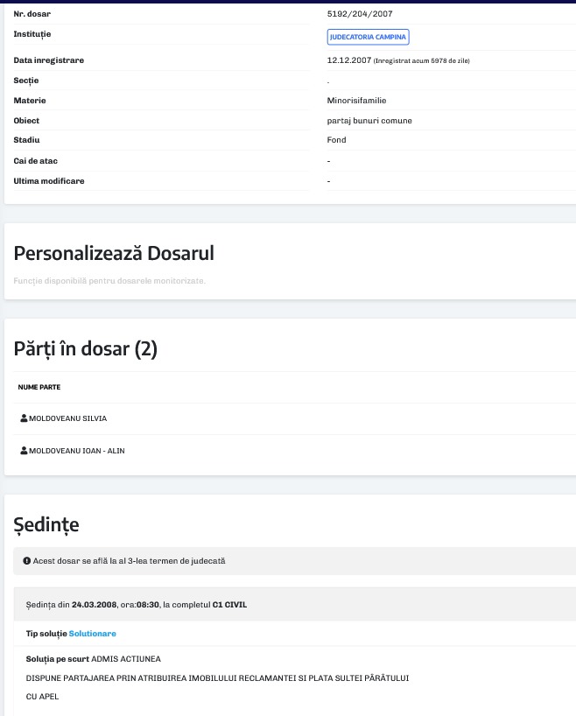Click the Personalizează Dosarul heading
576x716 pixels.
[114, 253]
